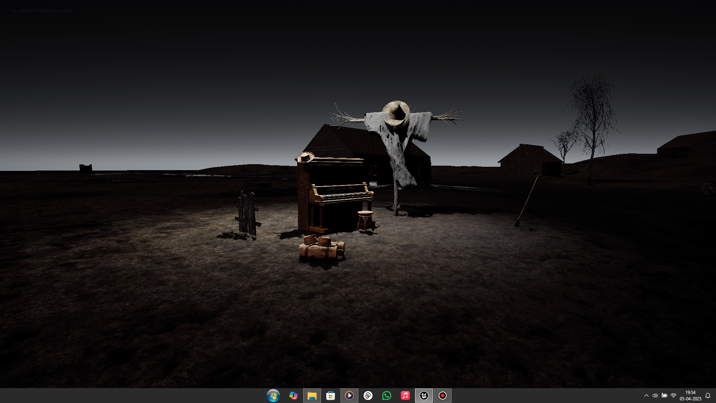Open the Threads app icon
Screen dimensions: 716x403
(368, 396)
